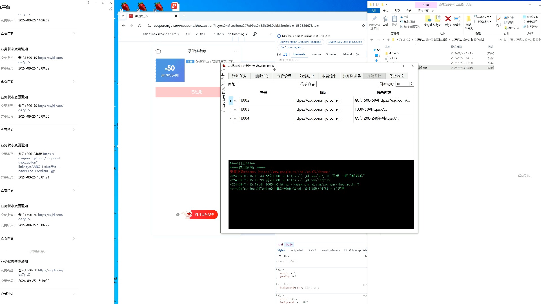The height and width of the screenshot is (304, 541).
Task: Open red PDF desktop shortcut icon
Action: (175, 6)
